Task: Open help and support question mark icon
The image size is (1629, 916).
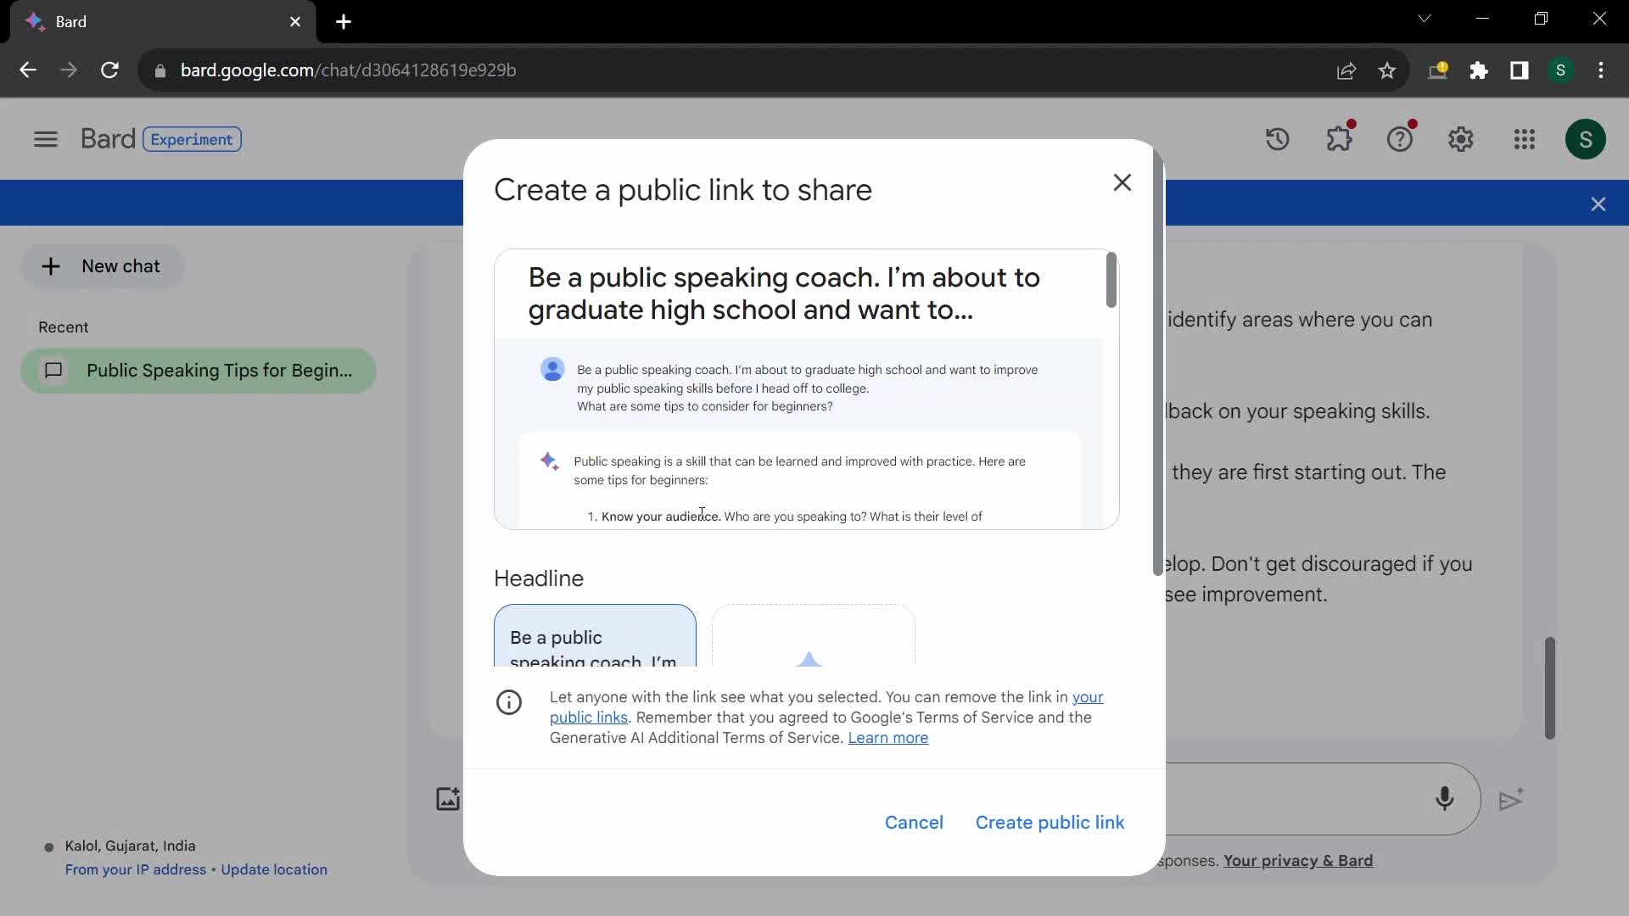Action: point(1400,138)
